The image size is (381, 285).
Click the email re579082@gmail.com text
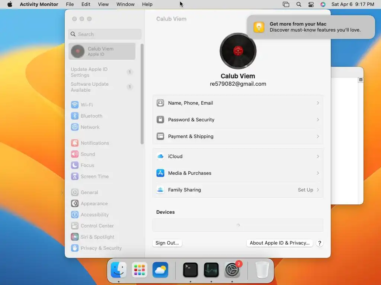pyautogui.click(x=238, y=84)
